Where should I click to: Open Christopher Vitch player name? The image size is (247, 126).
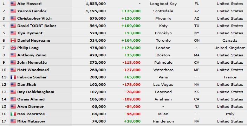(34, 18)
